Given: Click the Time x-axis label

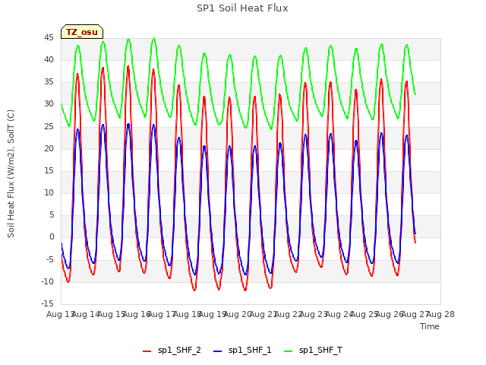Looking at the screenshot, I should click(x=430, y=326).
